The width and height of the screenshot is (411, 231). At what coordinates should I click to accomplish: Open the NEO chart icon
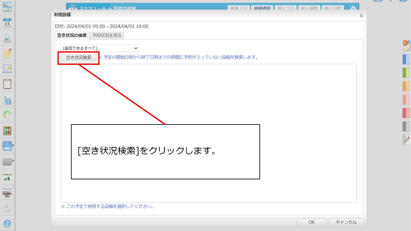[x=7, y=146]
